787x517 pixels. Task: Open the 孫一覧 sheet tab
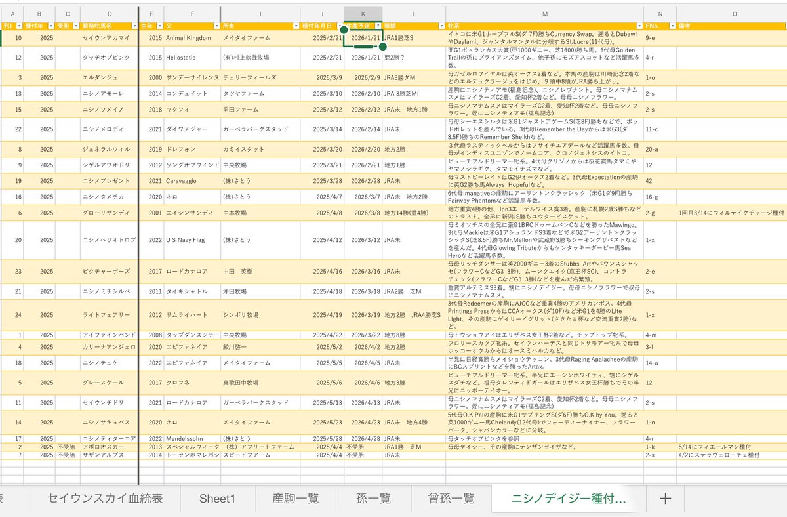pos(373,499)
